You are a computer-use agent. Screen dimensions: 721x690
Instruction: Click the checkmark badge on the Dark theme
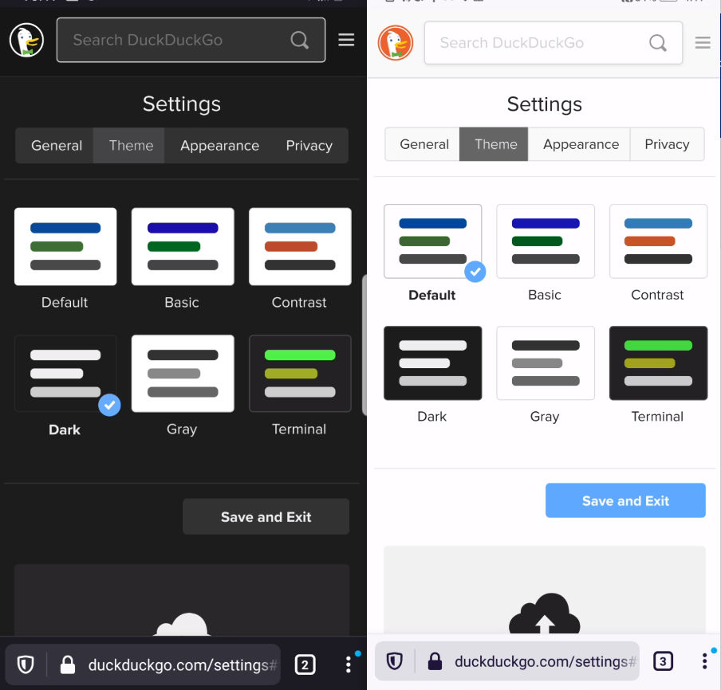pos(110,406)
